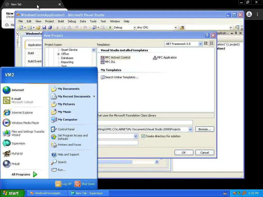Open the Debug configuration dropdown
The height and width of the screenshot is (197, 263).
click(x=135, y=27)
